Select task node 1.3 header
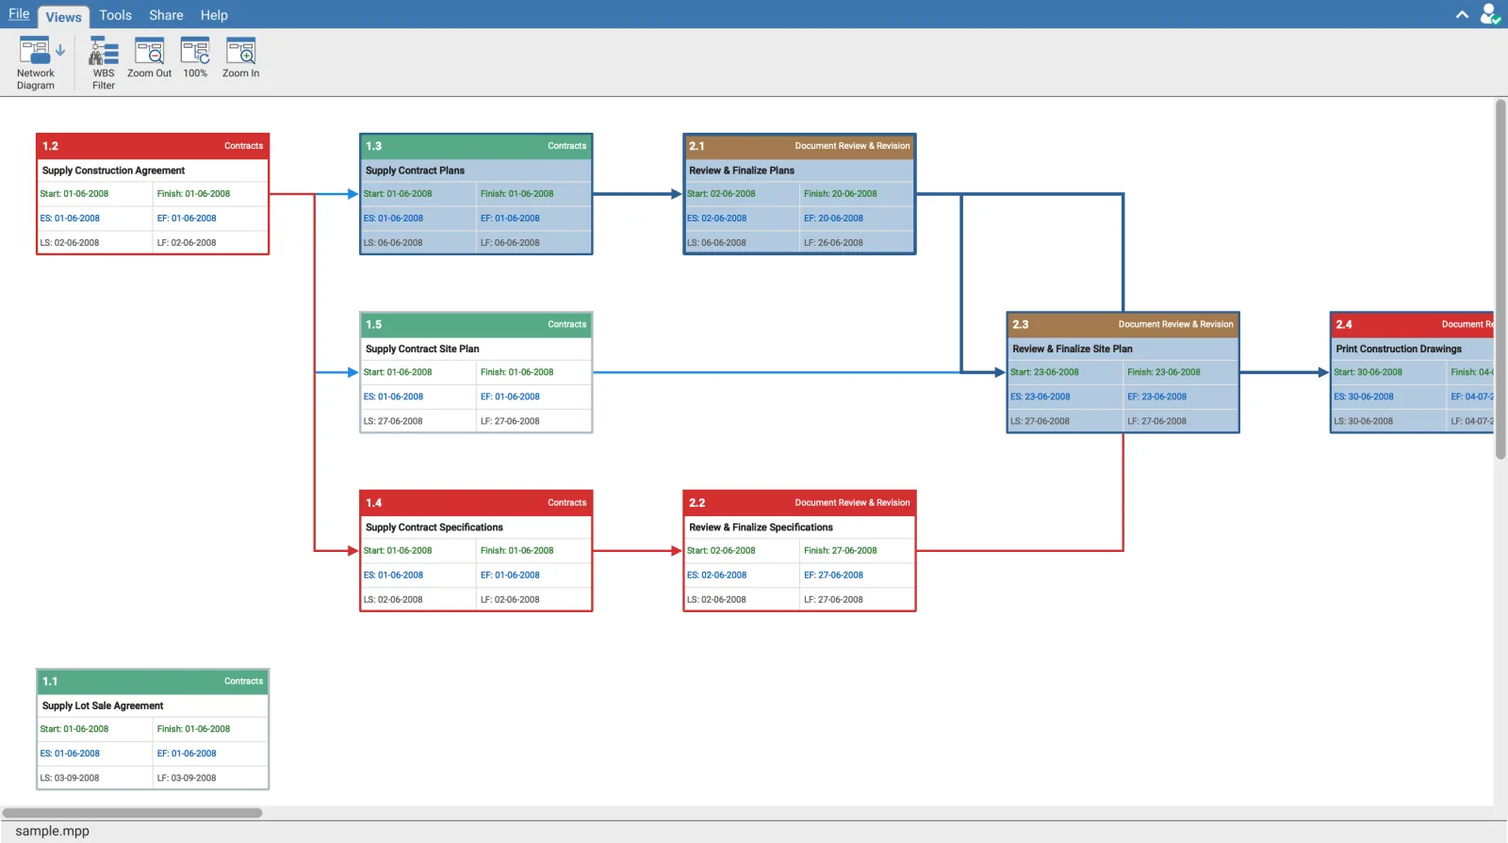This screenshot has width=1508, height=843. pos(476,146)
